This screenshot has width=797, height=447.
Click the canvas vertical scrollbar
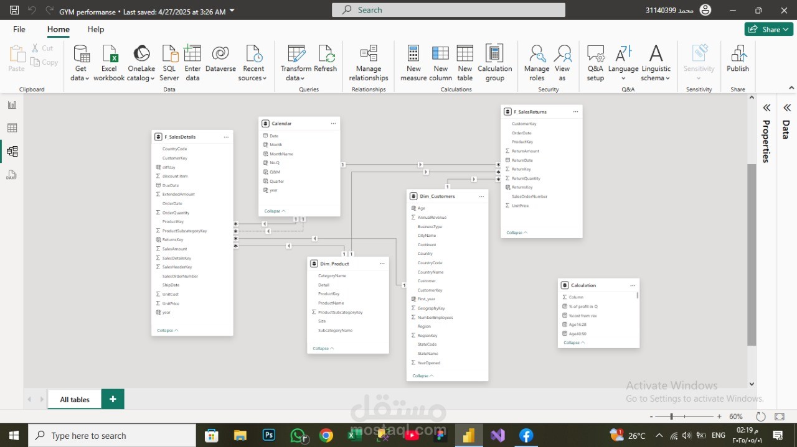tap(752, 255)
